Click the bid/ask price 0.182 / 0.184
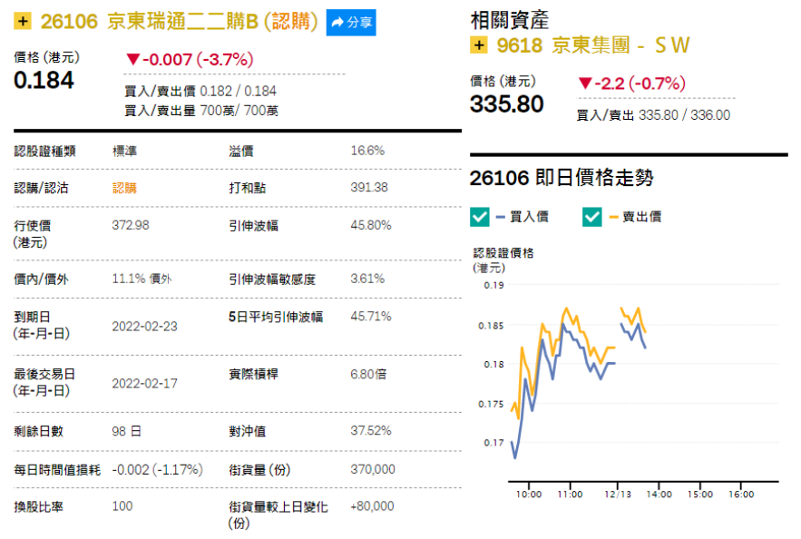This screenshot has width=801, height=539. 238,91
